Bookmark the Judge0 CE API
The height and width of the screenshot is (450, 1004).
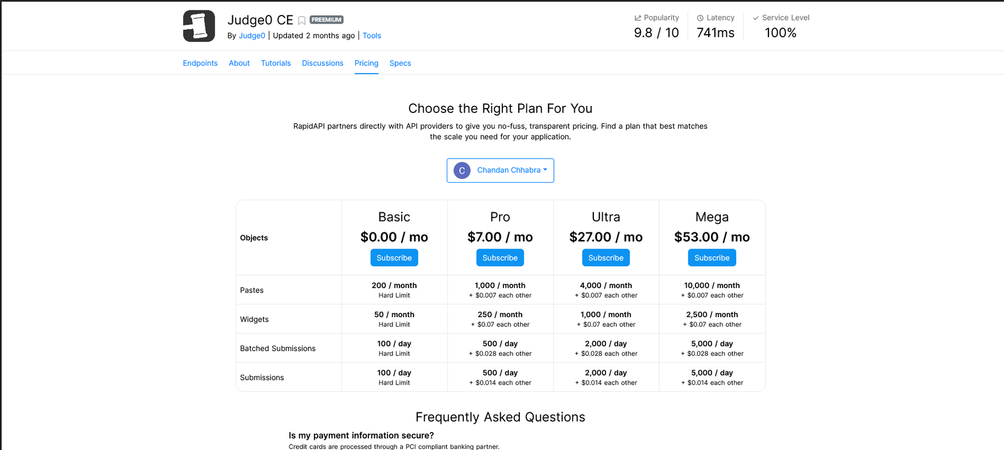point(301,21)
